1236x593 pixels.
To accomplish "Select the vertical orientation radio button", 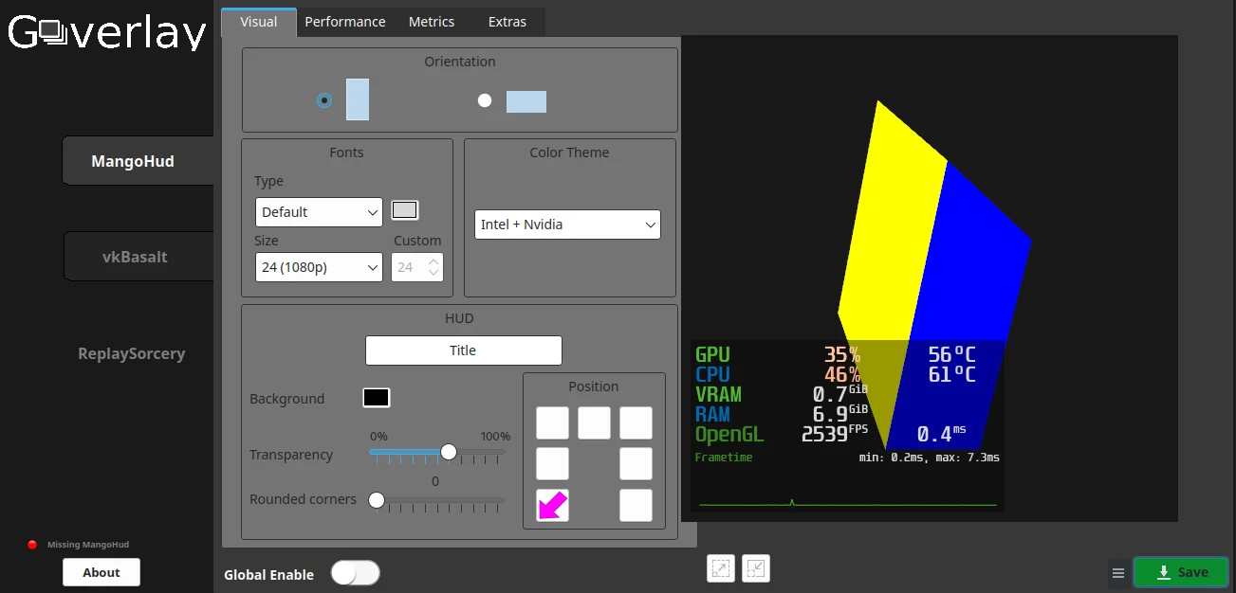I will tap(324, 100).
